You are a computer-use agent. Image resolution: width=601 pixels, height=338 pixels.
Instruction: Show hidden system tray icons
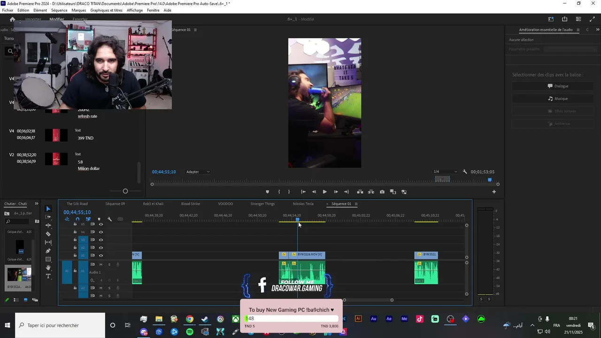tap(532, 325)
